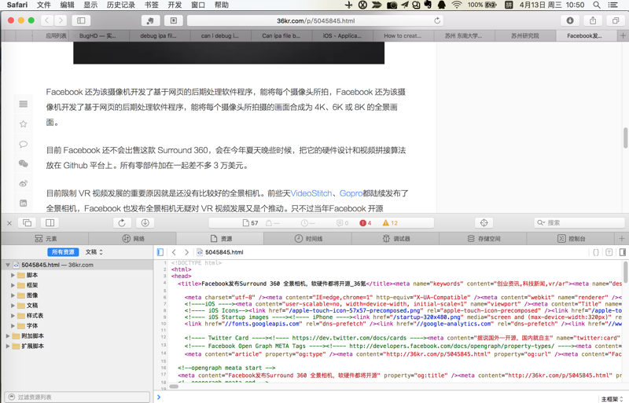Screen dimensions: 629x403
Task: Collapse the 5045845.html — 36kr.com tree root
Action: (8, 265)
